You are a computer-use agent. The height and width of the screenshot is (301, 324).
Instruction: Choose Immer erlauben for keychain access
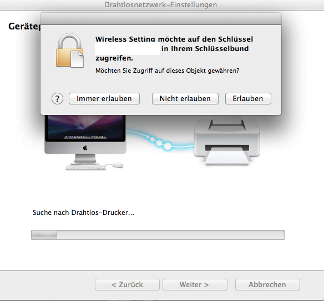pyautogui.click(x=104, y=98)
